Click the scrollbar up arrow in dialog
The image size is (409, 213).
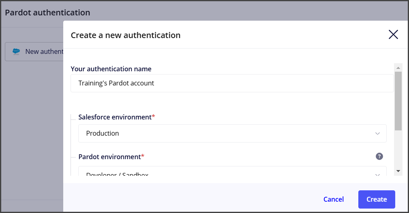[x=398, y=68]
